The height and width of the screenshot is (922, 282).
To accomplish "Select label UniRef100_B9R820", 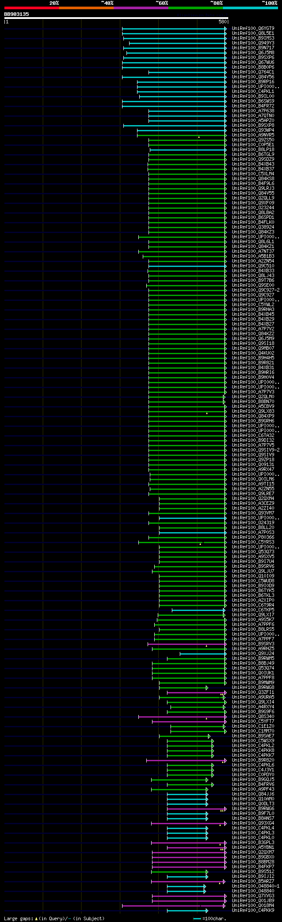I will (253, 760).
